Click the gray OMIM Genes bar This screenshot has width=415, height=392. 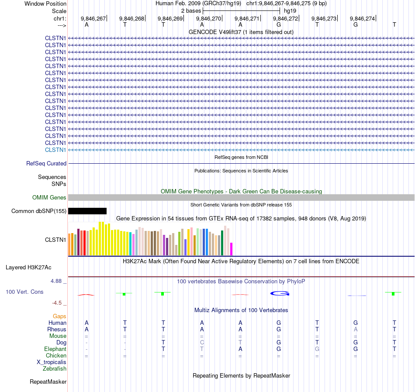pos(242,198)
